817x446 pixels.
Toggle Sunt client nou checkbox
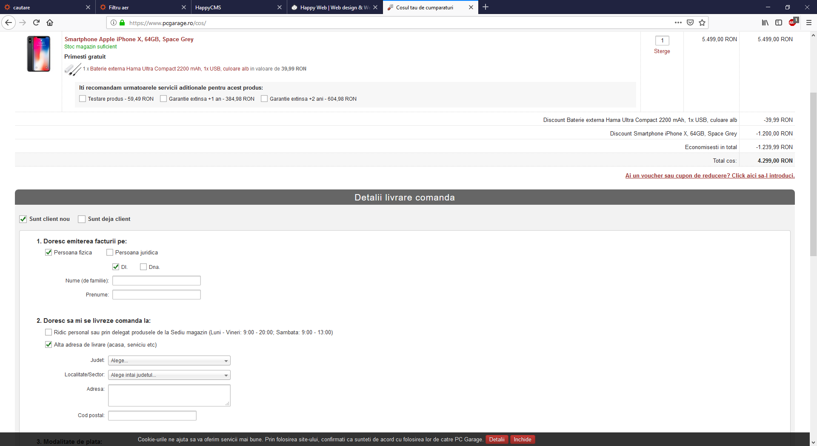tap(23, 219)
